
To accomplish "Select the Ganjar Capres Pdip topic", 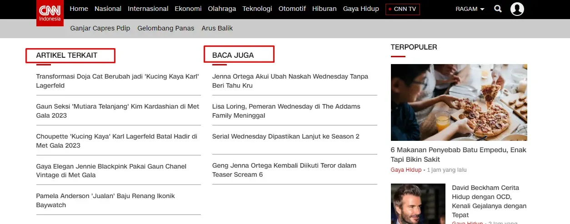I will click(x=100, y=28).
